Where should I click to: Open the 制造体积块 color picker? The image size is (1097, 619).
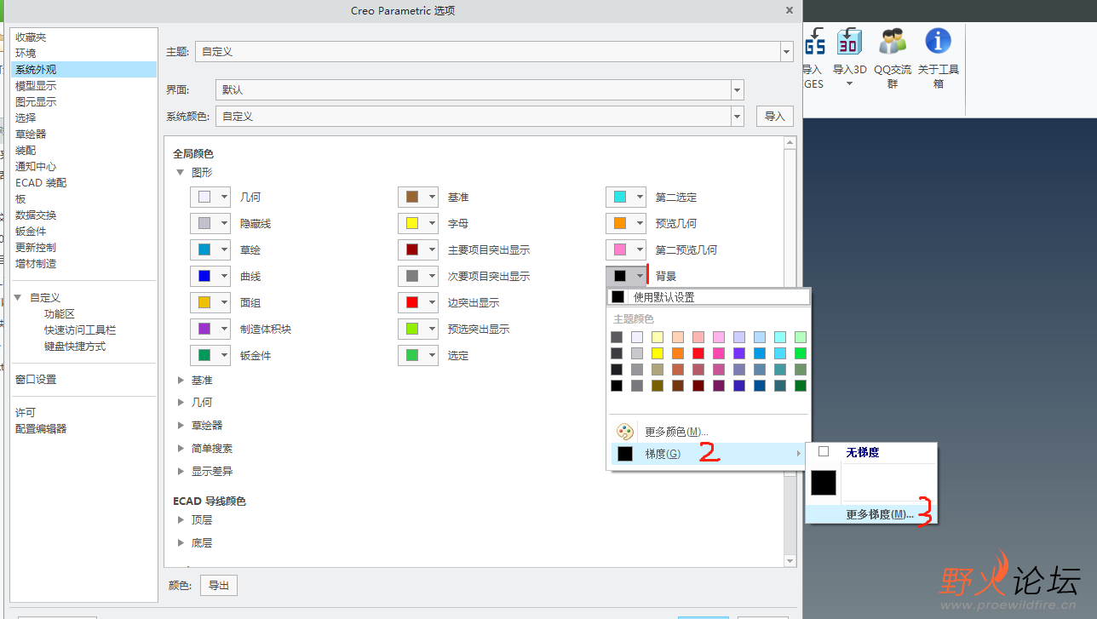[x=210, y=330]
